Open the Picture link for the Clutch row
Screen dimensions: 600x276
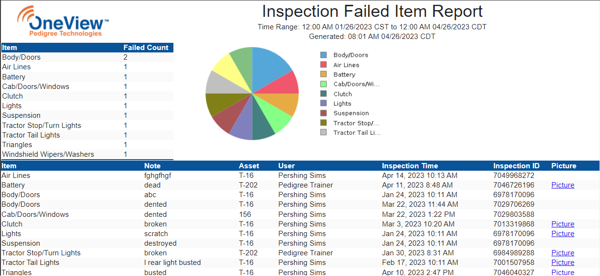563,224
